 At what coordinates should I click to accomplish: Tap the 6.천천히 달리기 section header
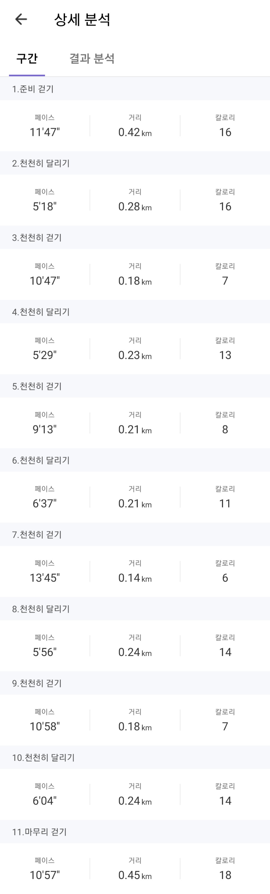tap(135, 460)
